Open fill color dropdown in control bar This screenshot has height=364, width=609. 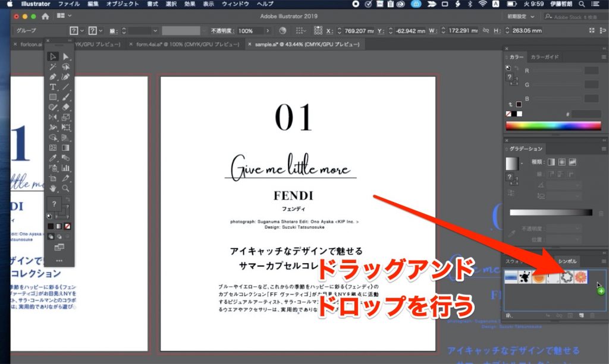click(x=81, y=31)
